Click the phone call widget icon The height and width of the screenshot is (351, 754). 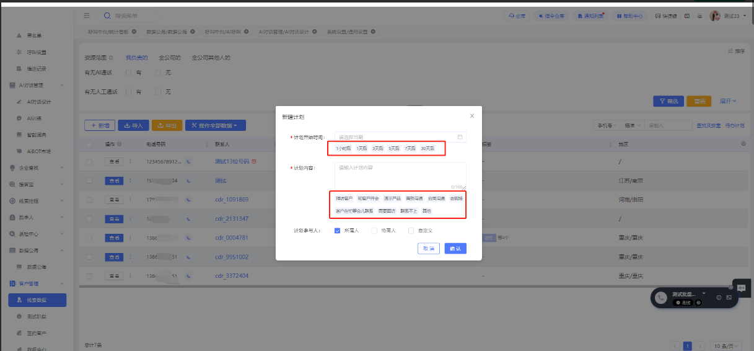662,298
